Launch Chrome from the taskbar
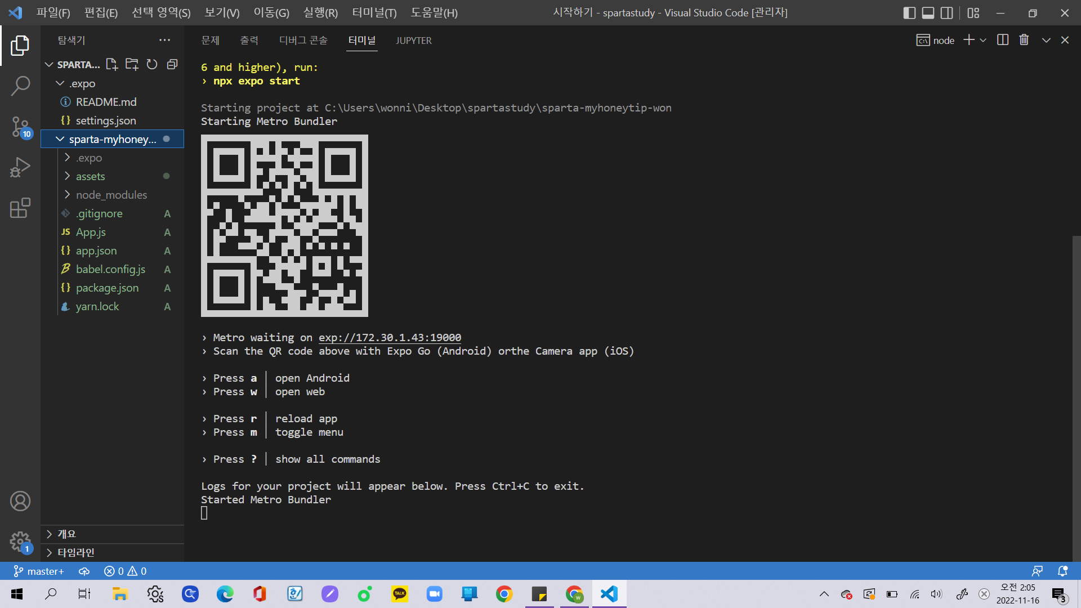 (504, 594)
